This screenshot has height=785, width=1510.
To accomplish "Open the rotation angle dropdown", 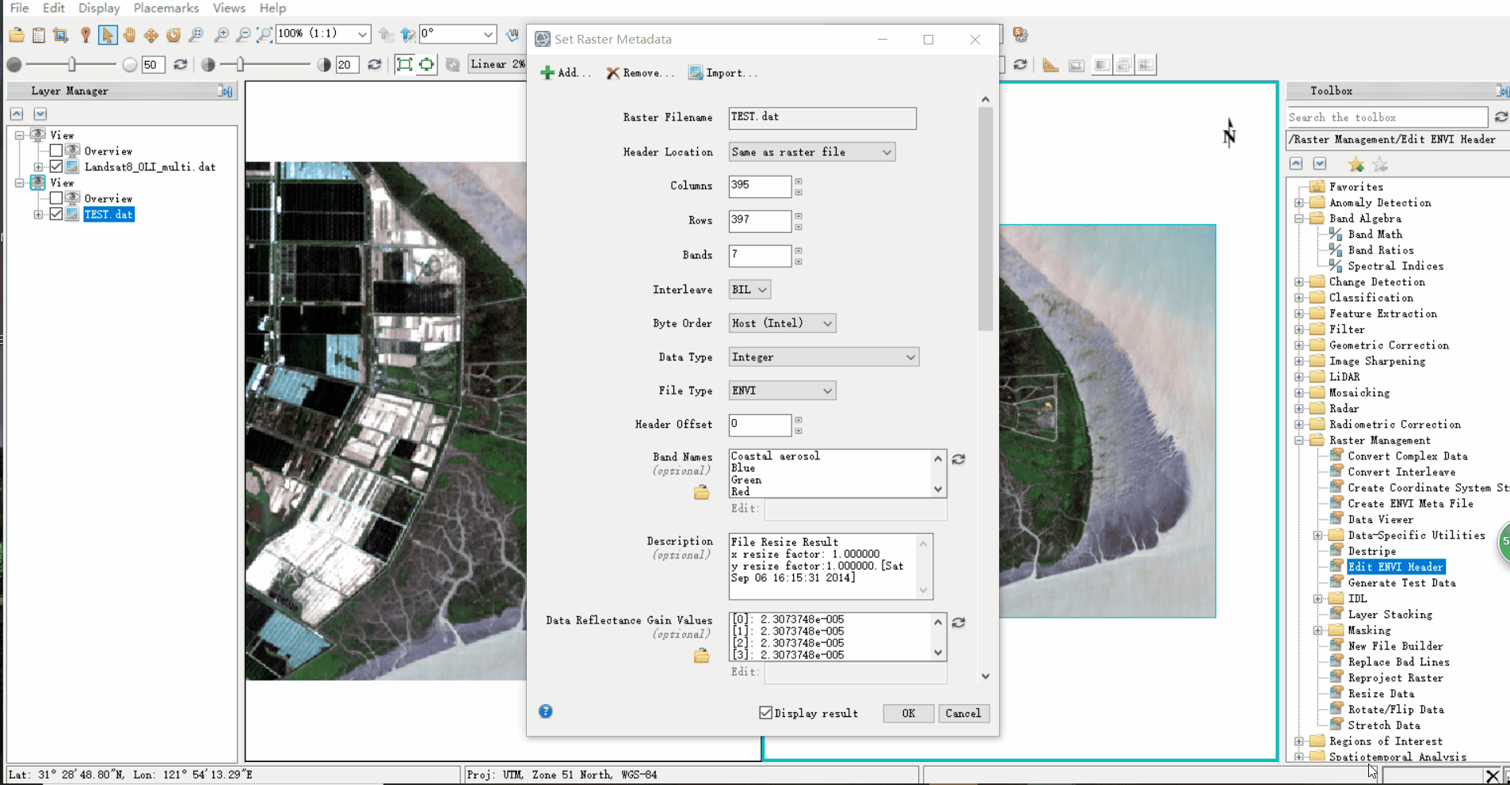I will click(489, 34).
